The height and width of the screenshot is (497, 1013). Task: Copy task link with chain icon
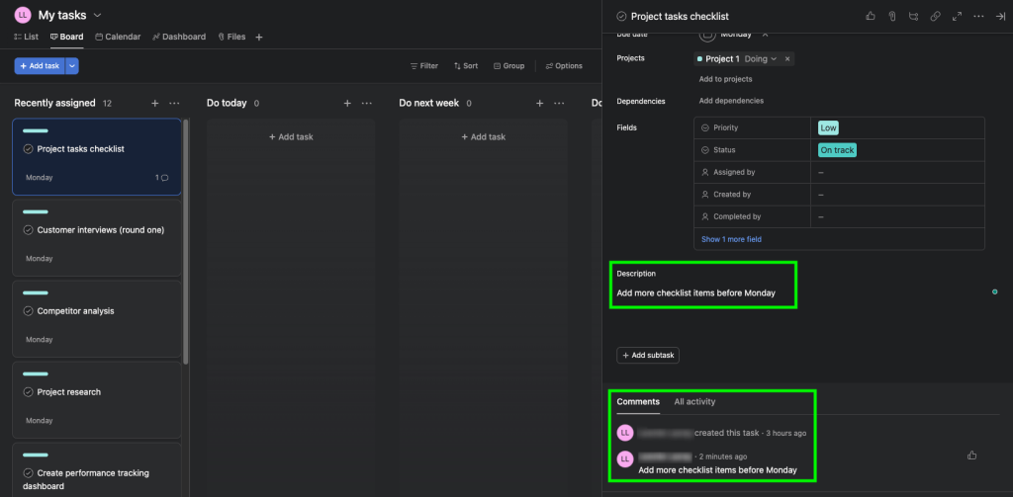935,16
